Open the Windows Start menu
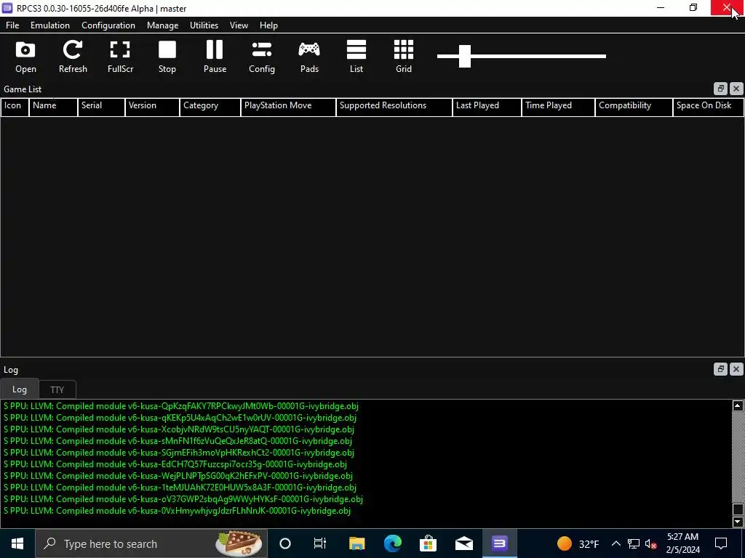745x558 pixels. point(17,543)
